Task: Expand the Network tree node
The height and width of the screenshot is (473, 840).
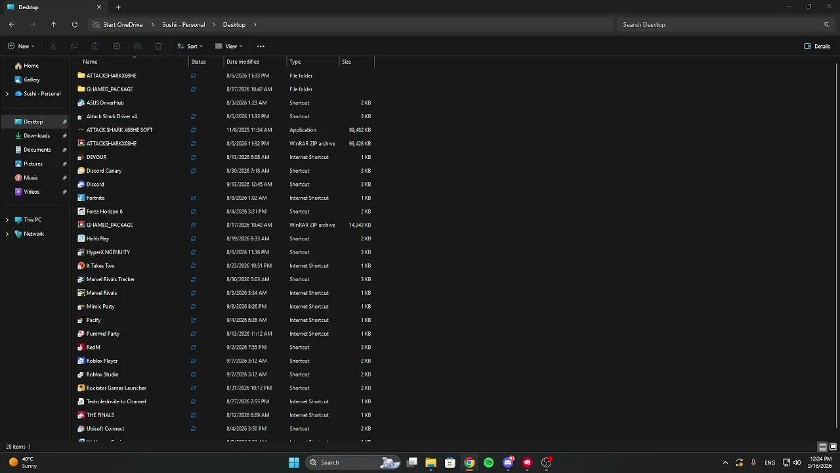Action: click(7, 234)
